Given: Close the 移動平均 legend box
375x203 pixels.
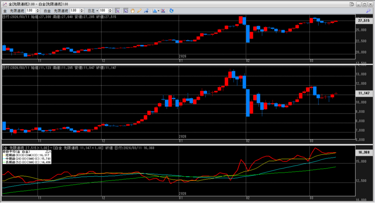Looking at the screenshot, I should (49, 151).
